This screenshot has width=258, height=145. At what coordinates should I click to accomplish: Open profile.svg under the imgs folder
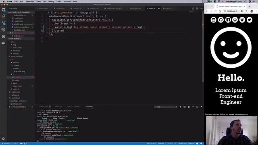coord(21,72)
